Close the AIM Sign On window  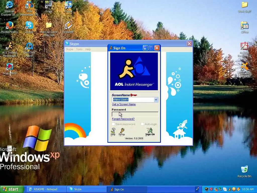[157, 48]
